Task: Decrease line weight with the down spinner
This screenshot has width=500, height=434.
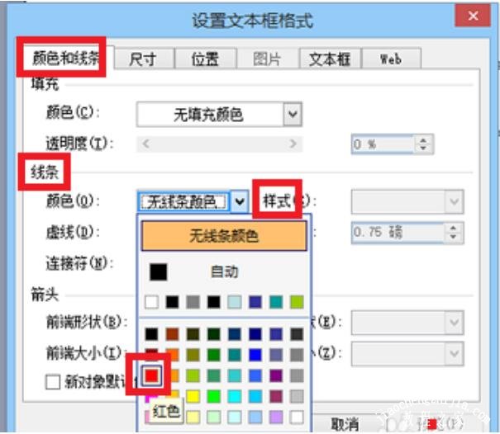Action: pos(453,237)
